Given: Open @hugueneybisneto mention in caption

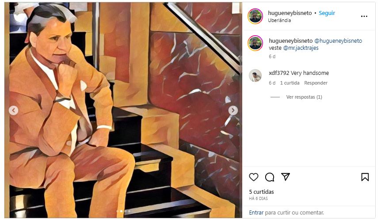Looking at the screenshot, I should tap(338, 41).
